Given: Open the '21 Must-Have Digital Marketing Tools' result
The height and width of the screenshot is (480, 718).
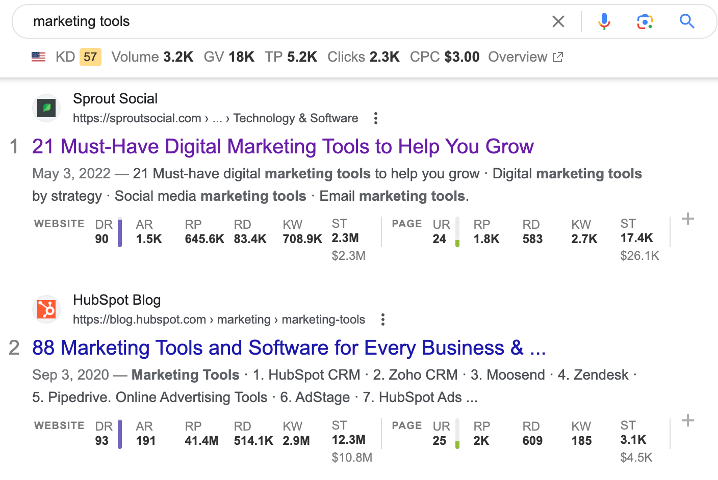Looking at the screenshot, I should (283, 146).
